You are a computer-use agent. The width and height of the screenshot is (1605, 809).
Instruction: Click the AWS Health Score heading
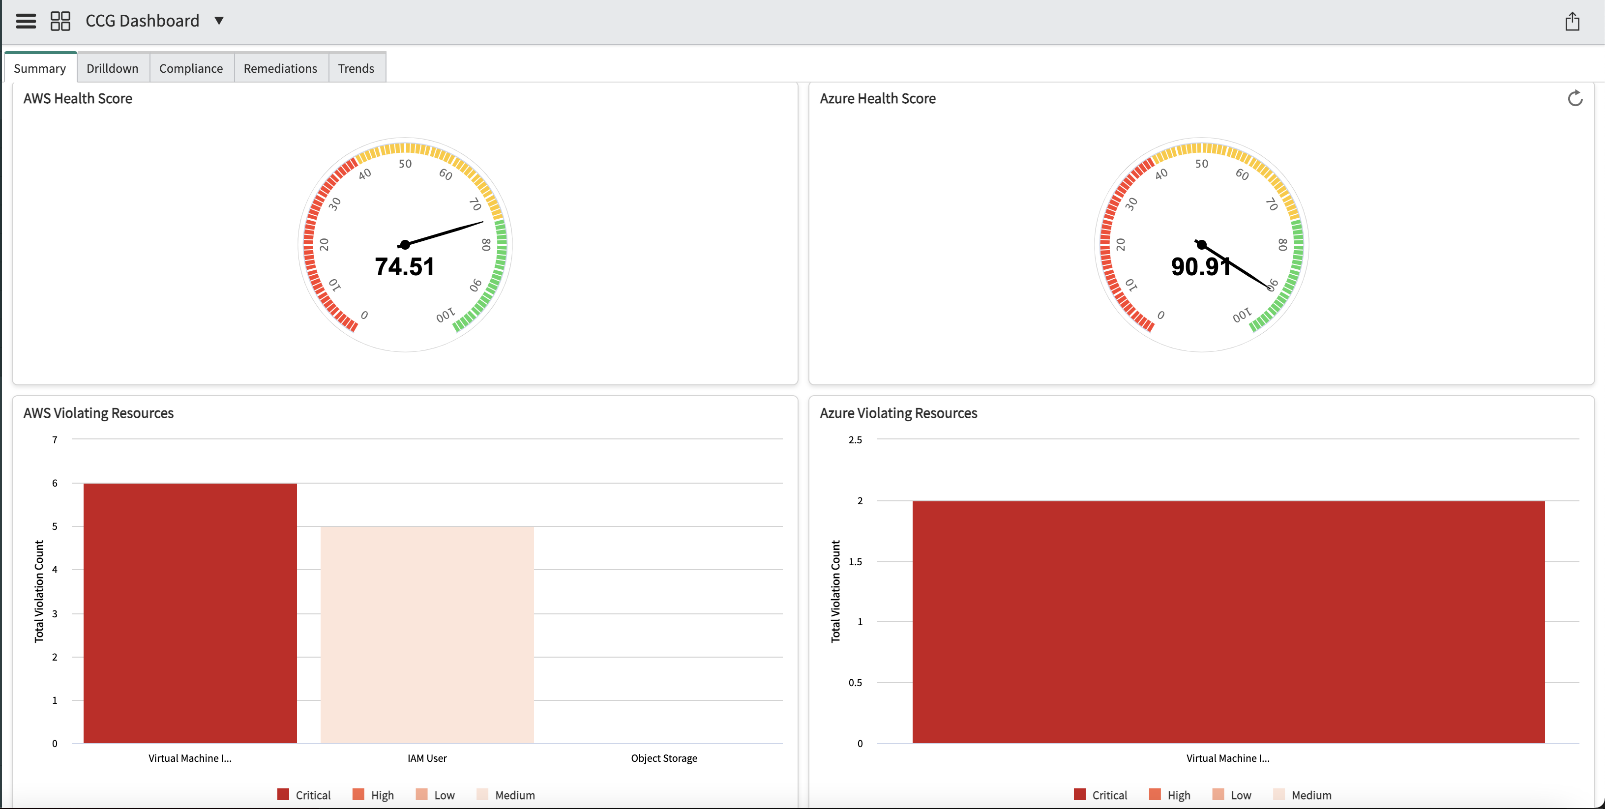[x=78, y=98]
